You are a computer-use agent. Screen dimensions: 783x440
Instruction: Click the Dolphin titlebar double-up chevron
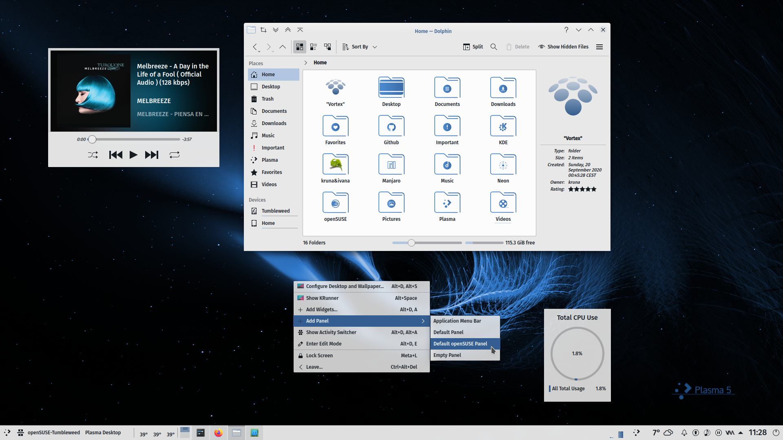[288, 30]
